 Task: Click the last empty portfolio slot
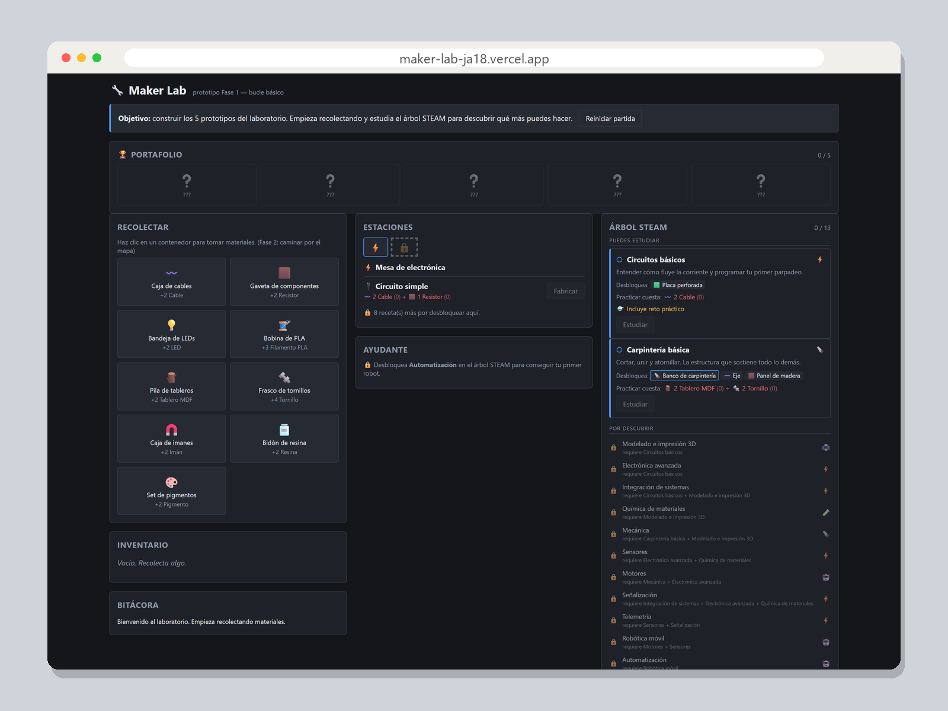(761, 185)
